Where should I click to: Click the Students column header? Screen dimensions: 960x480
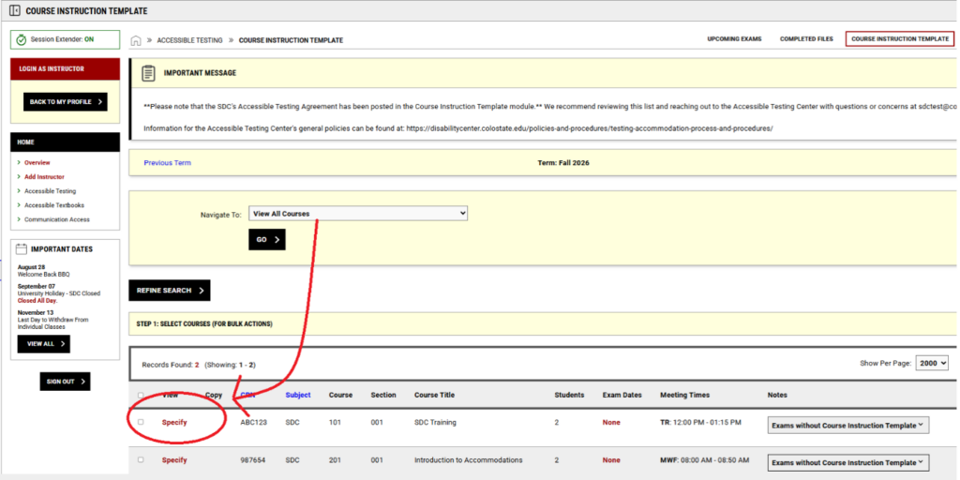tap(569, 395)
